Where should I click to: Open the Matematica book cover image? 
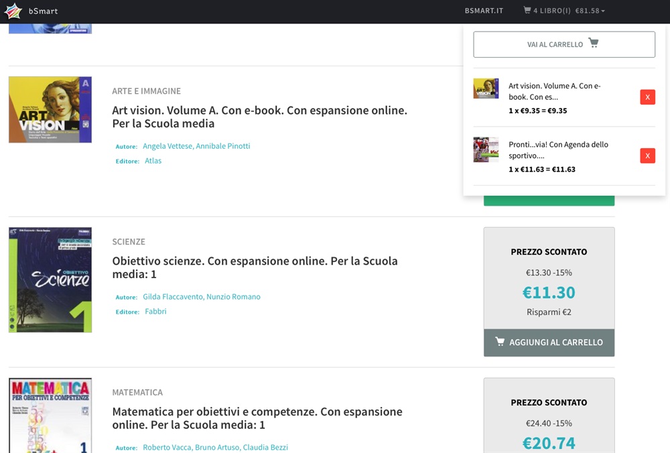pyautogui.click(x=50, y=415)
